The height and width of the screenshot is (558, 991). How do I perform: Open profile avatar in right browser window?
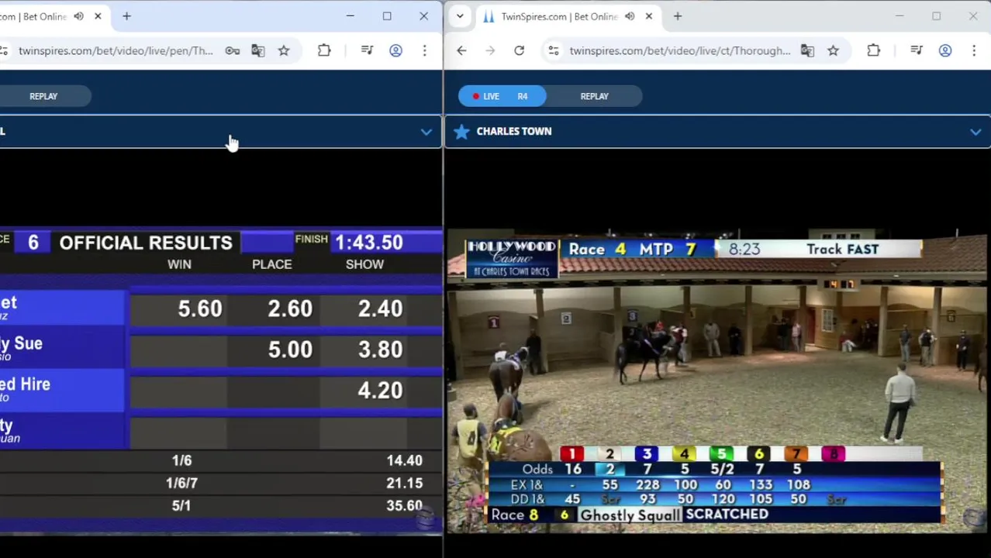point(945,51)
